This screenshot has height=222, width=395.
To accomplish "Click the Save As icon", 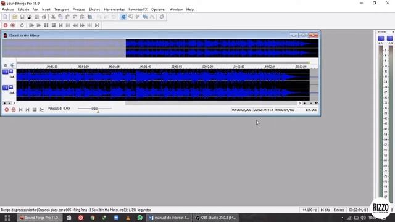I will 30,17.
